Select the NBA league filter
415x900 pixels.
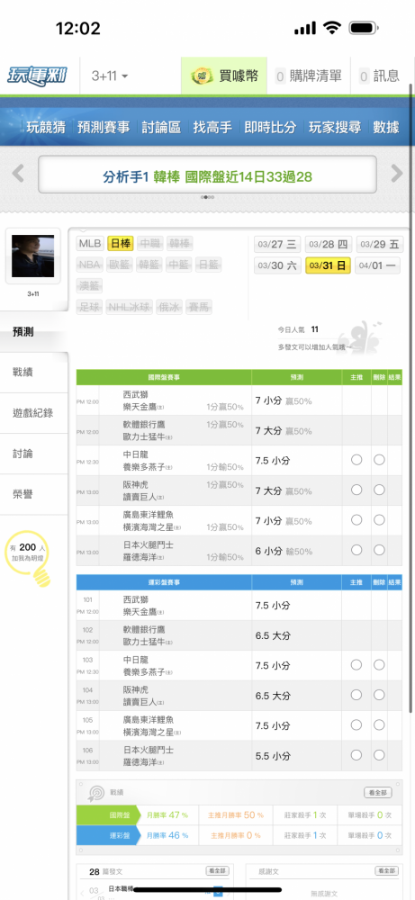pos(89,265)
